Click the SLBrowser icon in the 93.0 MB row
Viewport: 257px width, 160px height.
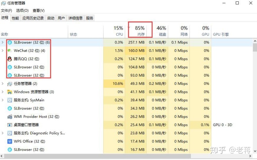[x=10, y=75]
